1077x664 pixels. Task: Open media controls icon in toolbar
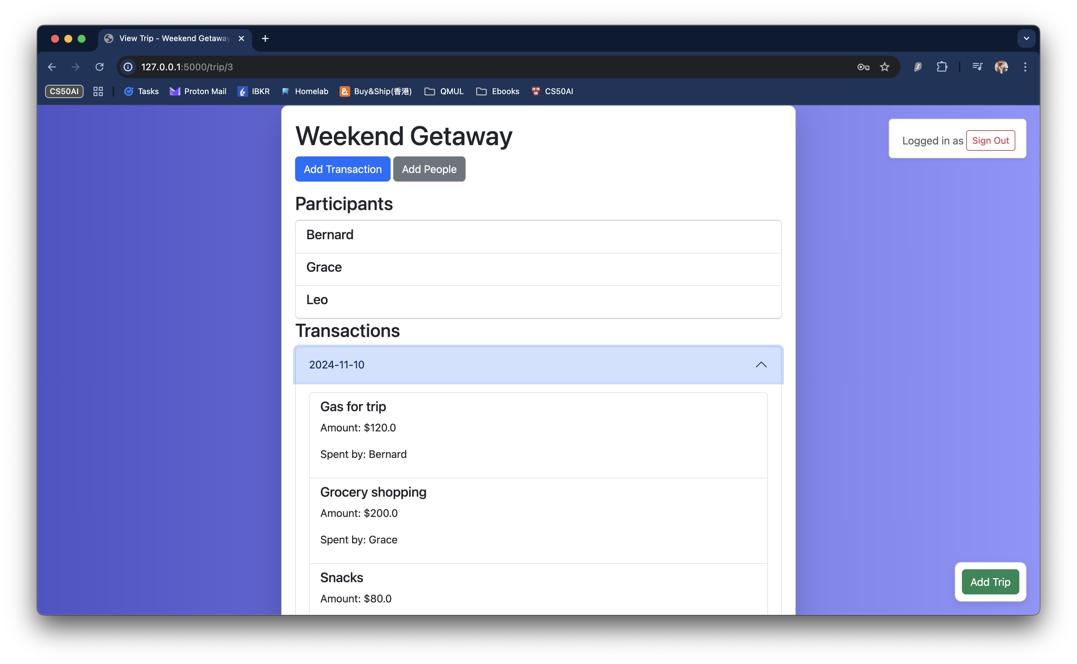coord(977,67)
